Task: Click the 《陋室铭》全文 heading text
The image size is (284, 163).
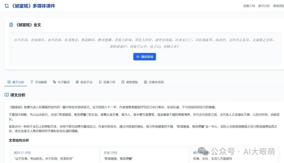Action: pyautogui.click(x=28, y=25)
